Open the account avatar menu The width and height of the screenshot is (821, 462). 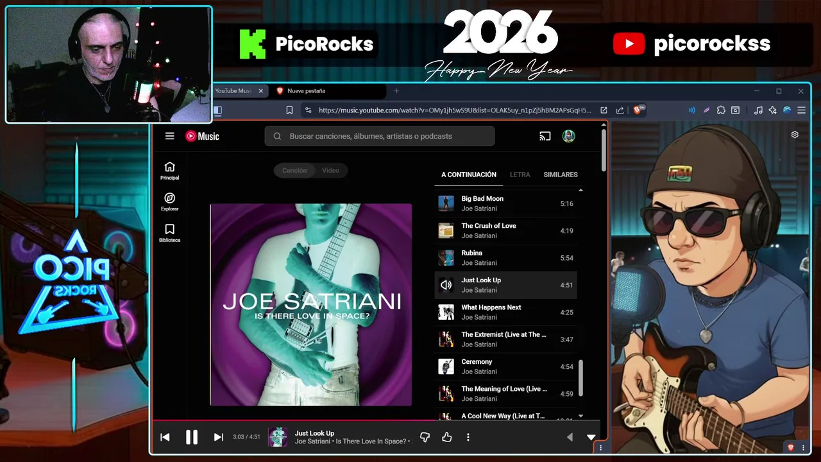coord(568,136)
